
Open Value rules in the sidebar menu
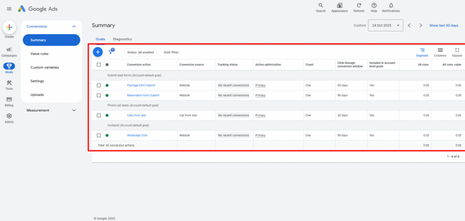pyautogui.click(x=40, y=54)
